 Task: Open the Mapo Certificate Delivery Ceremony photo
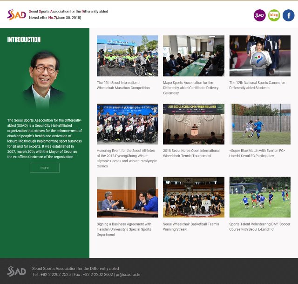coord(193,56)
